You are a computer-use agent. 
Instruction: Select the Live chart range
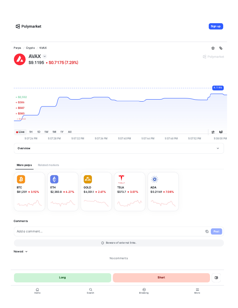click(x=20, y=132)
